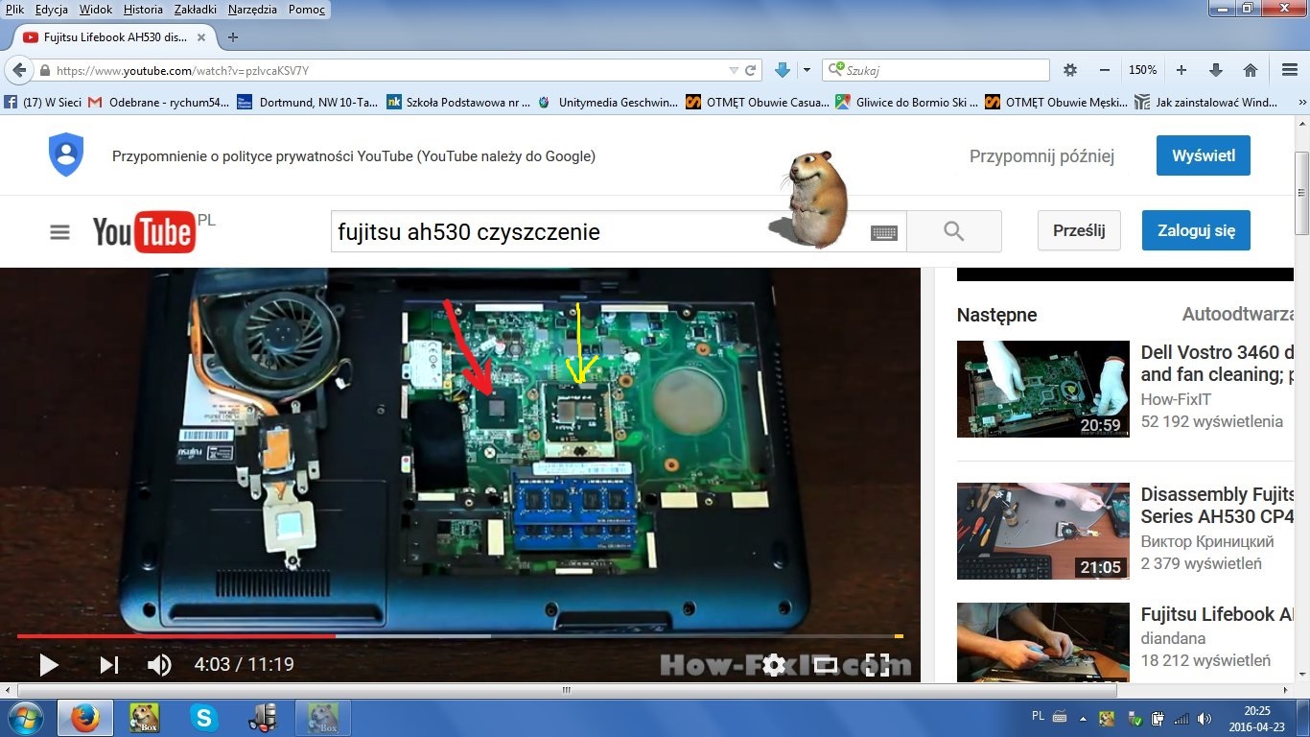Open the Dell Vostro 3460 video thumbnail
This screenshot has height=737, width=1310.
[1043, 389]
